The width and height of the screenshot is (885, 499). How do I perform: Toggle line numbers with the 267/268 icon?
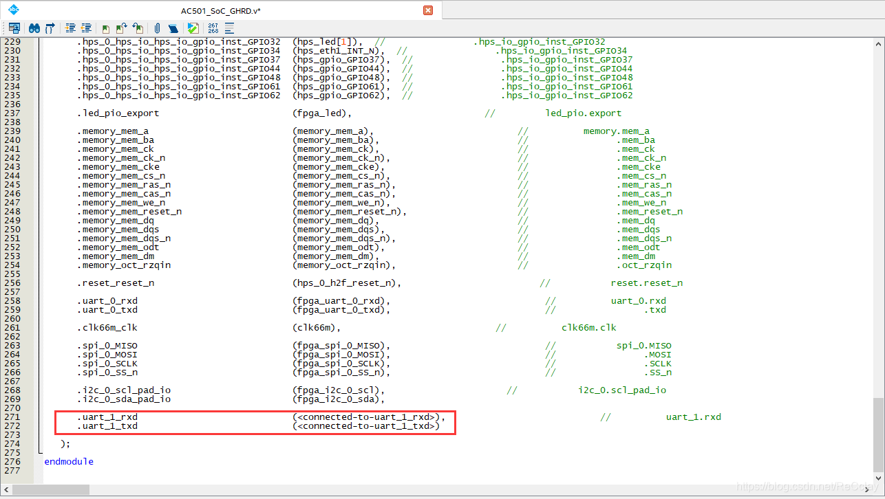tap(213, 28)
